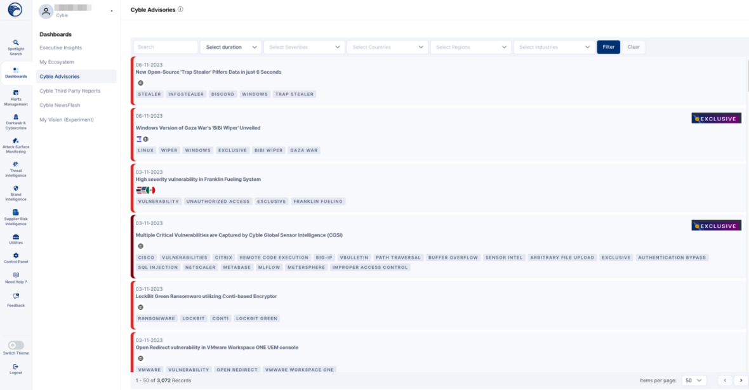
Task: Click the CONTI tag
Action: [x=220, y=318]
